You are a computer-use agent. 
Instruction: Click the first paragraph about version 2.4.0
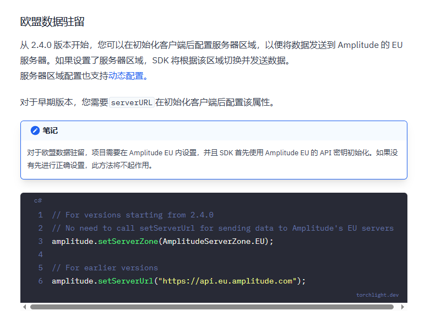coord(211,52)
